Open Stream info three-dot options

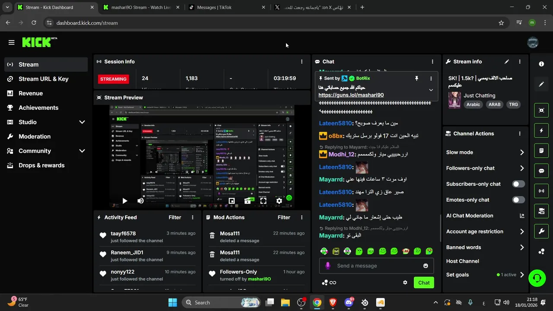520,62
